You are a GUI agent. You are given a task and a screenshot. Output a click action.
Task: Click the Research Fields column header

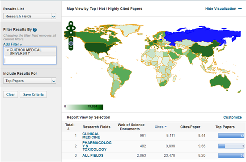96,127
